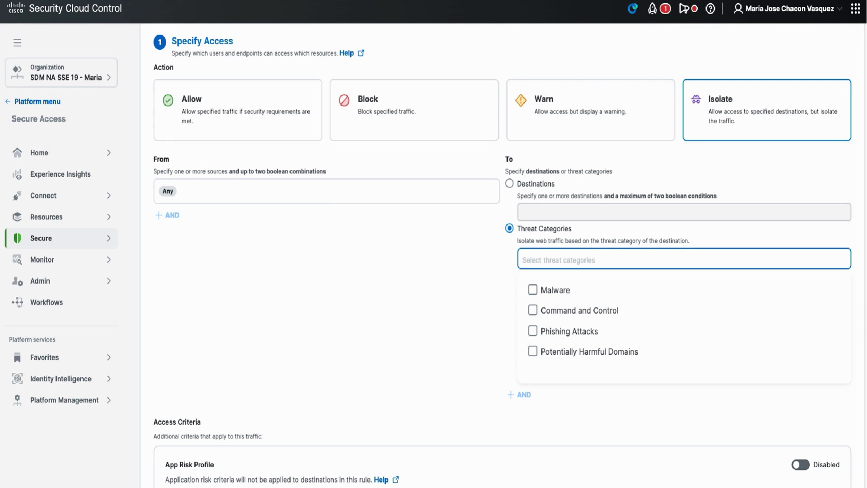
Task: Check the Malware threat category
Action: click(532, 290)
